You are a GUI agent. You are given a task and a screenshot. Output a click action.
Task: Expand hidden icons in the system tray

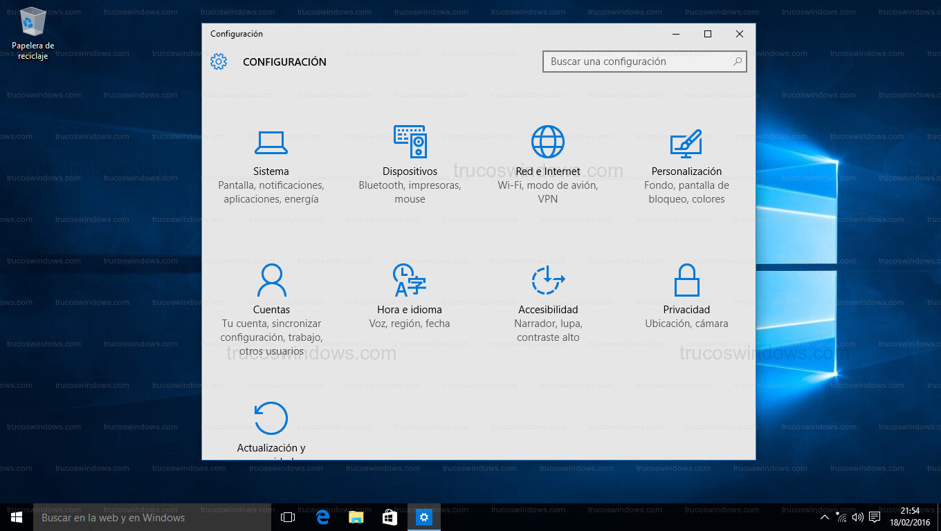[824, 516]
